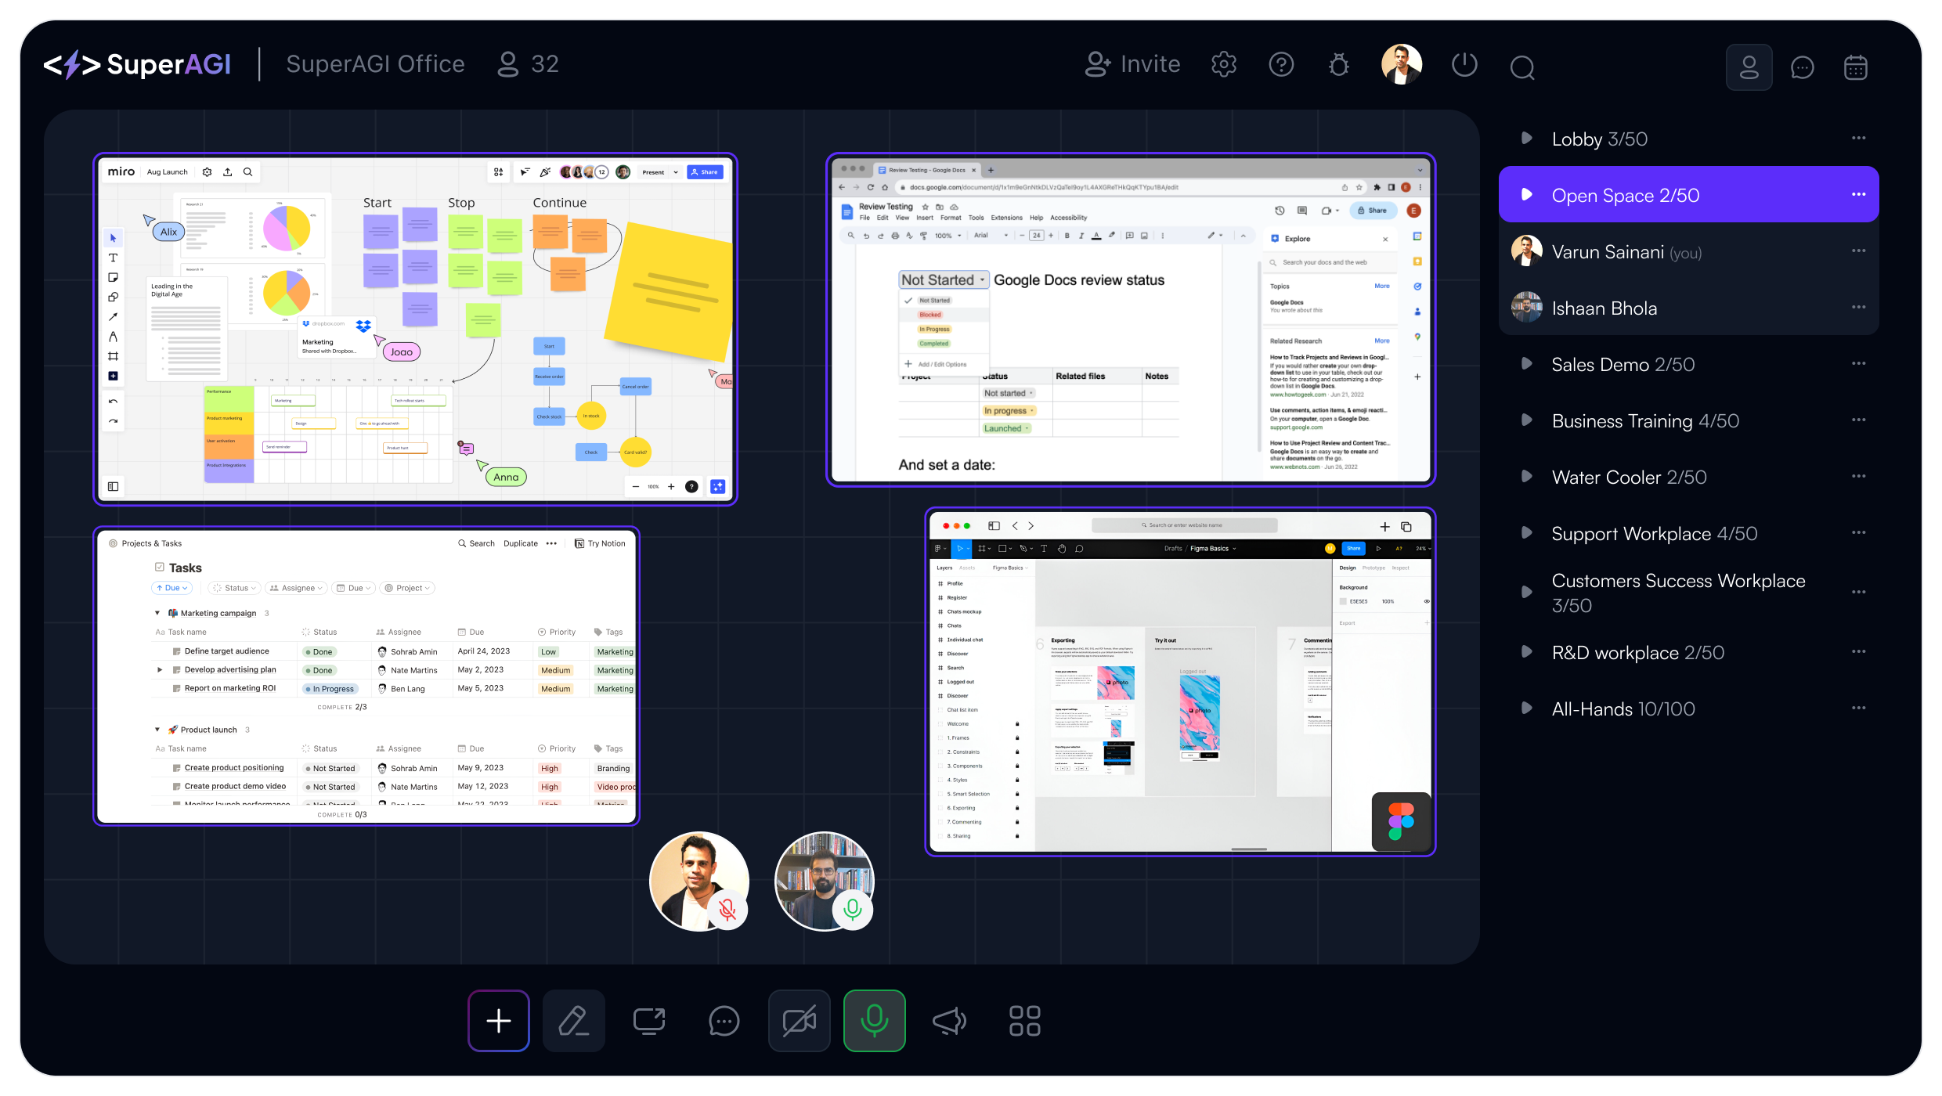Open chat bubble in bottom bar
This screenshot has width=1942, height=1096.
pyautogui.click(x=724, y=1021)
